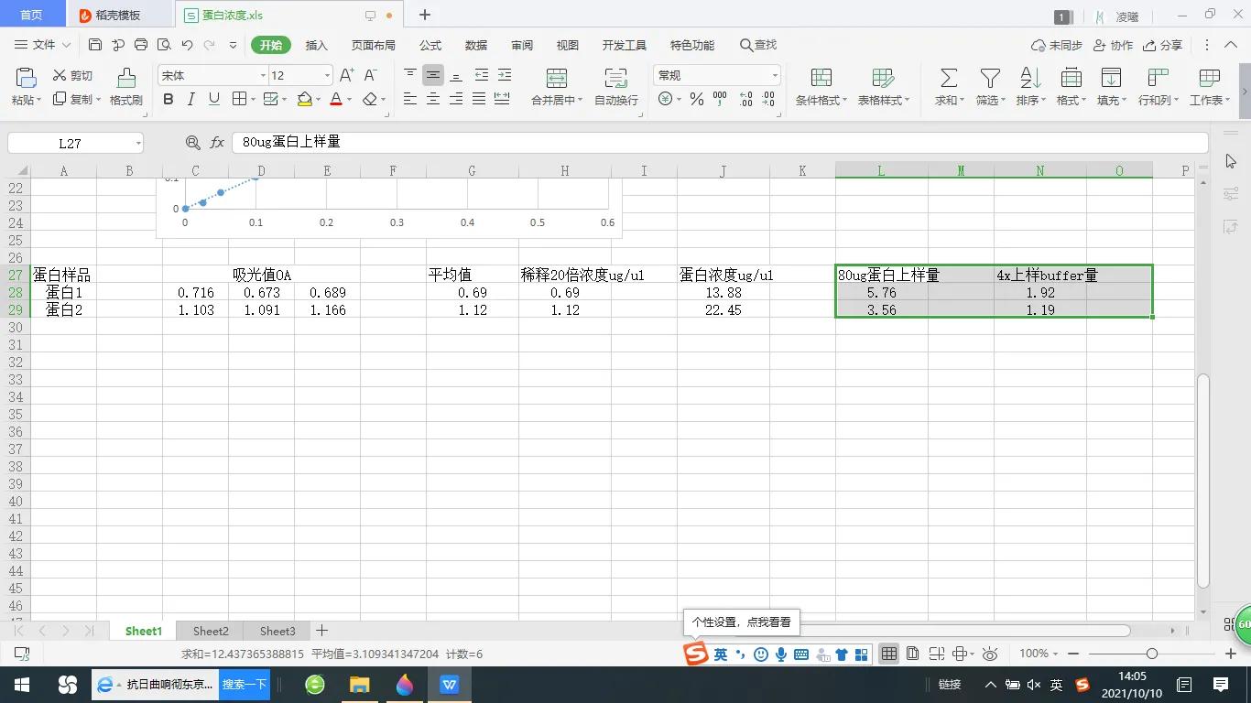Cut the selection with 剪切
The width and height of the screenshot is (1251, 703).
72,76
